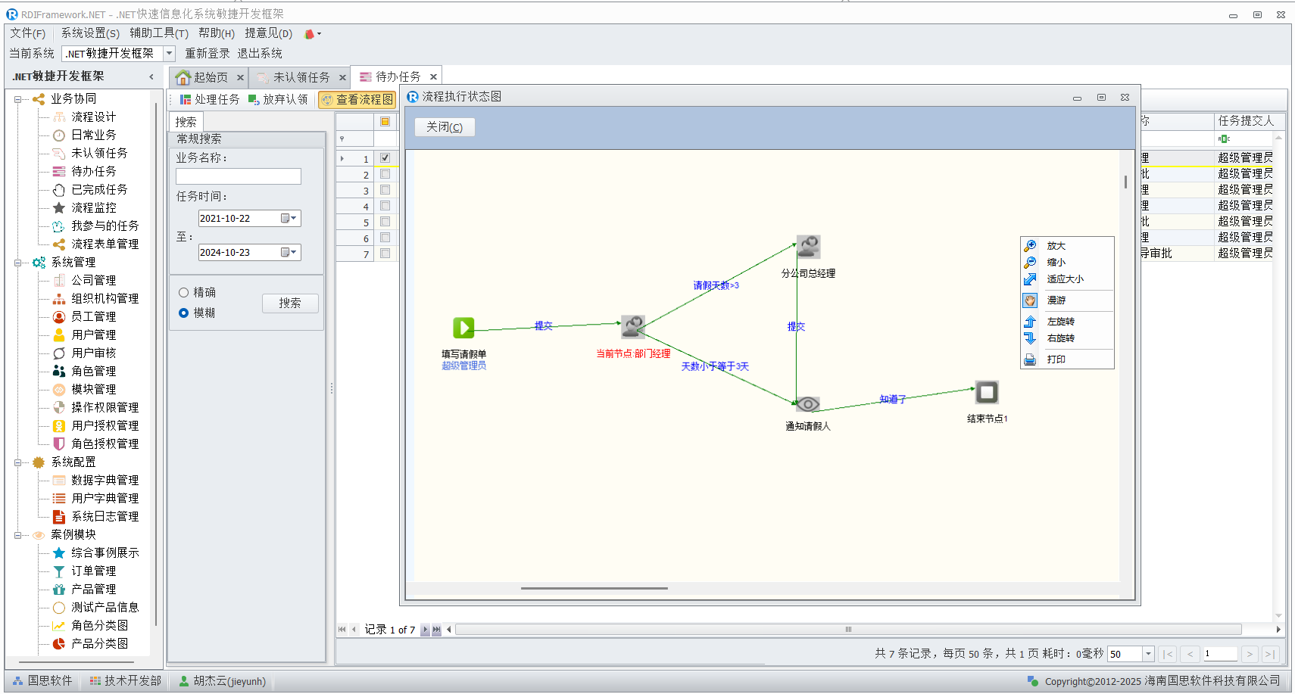The width and height of the screenshot is (1295, 694).
Task: Collapse the 系统管理 tree node
Action: (x=18, y=263)
